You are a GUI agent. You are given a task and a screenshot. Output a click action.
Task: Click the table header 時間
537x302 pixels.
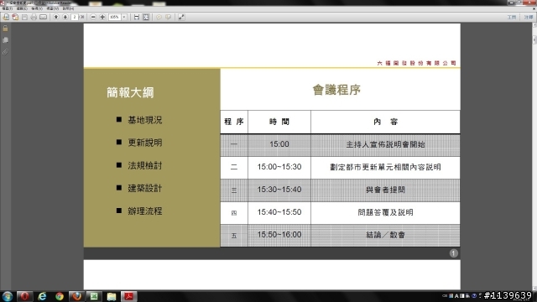pyautogui.click(x=279, y=122)
